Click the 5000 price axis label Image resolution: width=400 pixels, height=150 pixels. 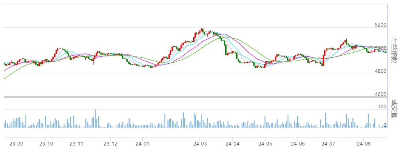pyautogui.click(x=381, y=48)
